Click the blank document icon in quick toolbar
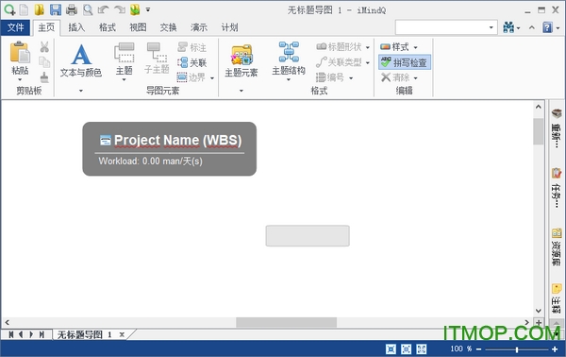 pyautogui.click(x=24, y=9)
